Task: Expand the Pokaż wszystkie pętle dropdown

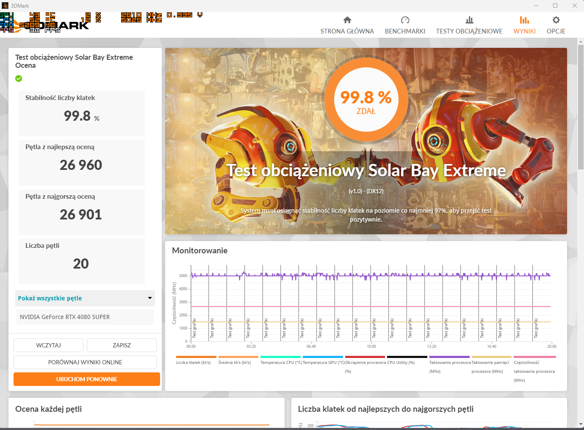Action: 85,298
